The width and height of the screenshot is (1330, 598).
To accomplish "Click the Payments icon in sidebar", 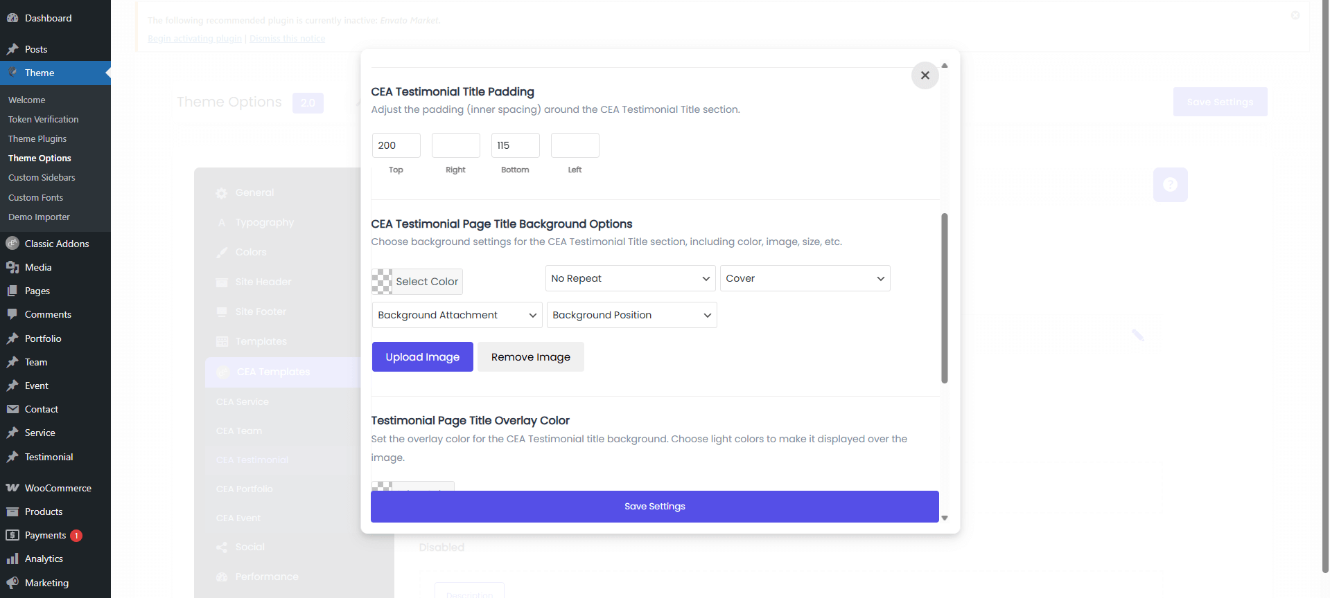I will click(12, 535).
